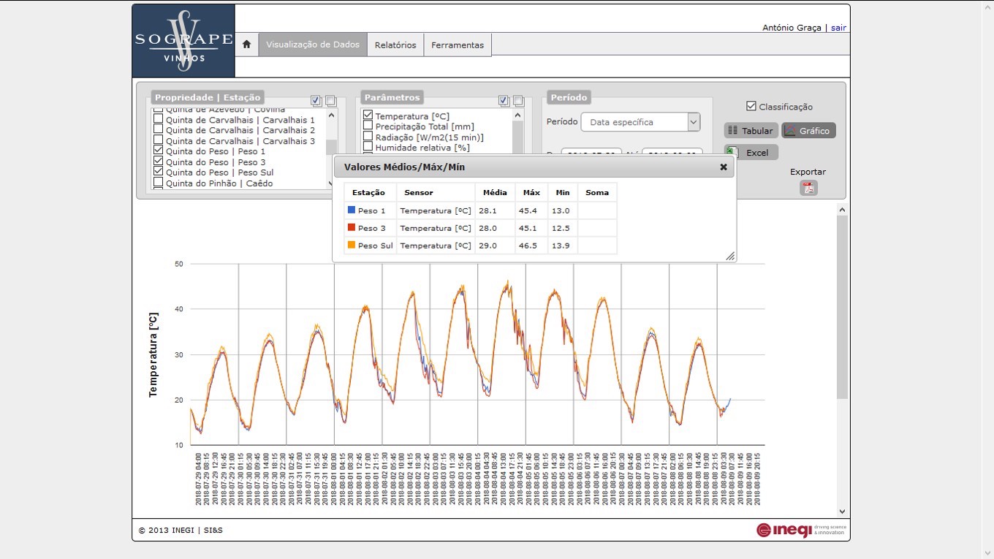994x559 pixels.
Task: Uncheck Temperatura [ºC] parameter
Action: coord(368,115)
